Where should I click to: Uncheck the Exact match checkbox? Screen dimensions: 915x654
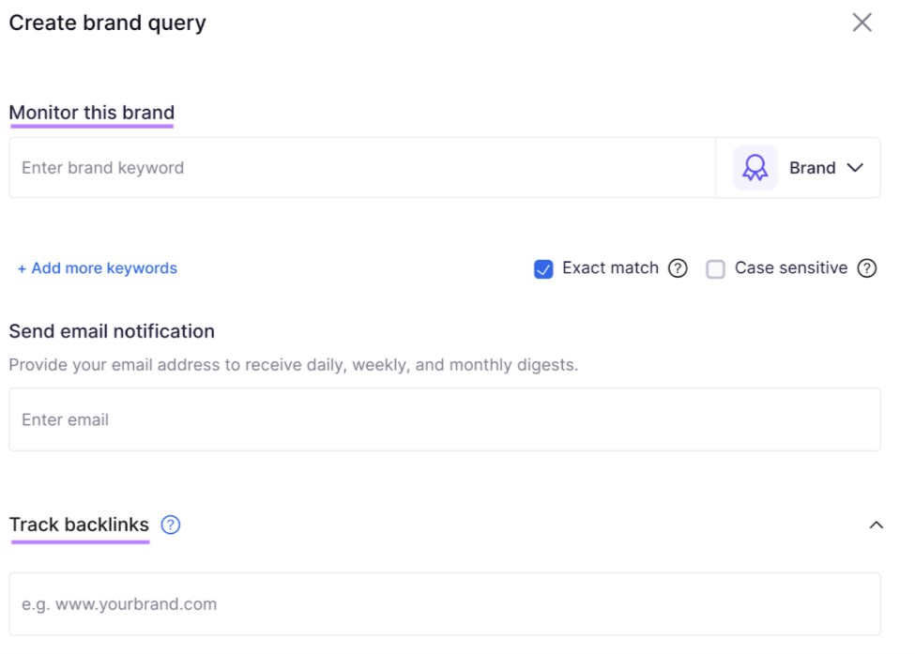click(x=543, y=269)
